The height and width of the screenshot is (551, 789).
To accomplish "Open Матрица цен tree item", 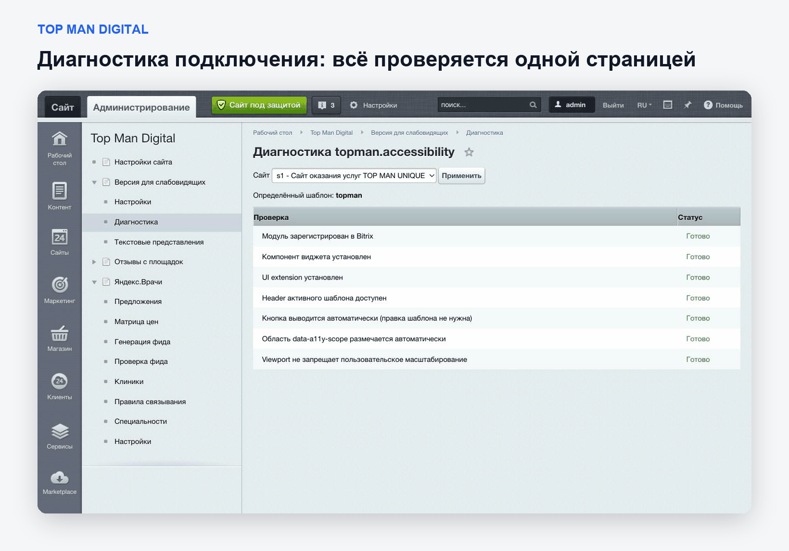I will [x=136, y=322].
